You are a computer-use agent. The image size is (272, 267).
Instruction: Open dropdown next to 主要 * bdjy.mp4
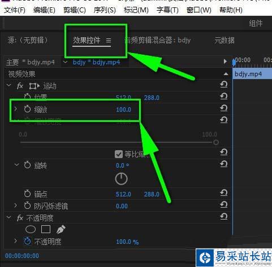66,62
